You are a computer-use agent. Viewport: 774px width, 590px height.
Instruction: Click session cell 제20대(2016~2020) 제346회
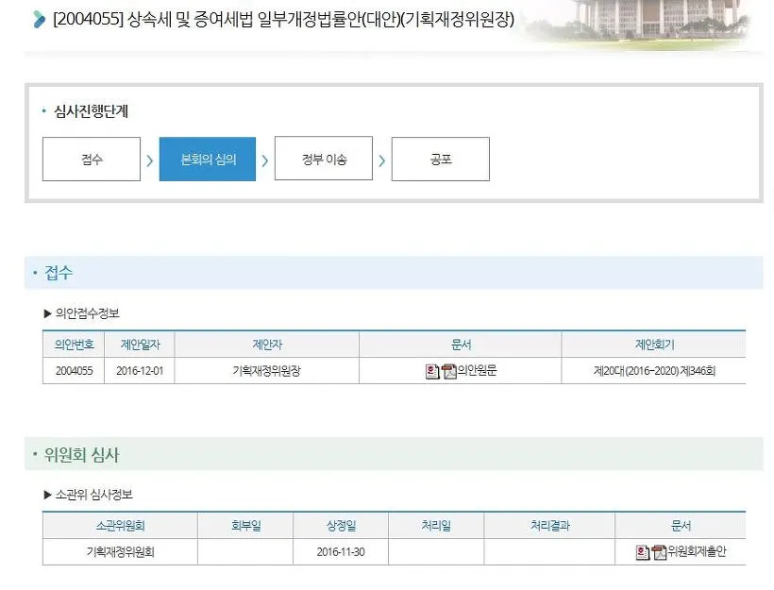click(x=654, y=371)
